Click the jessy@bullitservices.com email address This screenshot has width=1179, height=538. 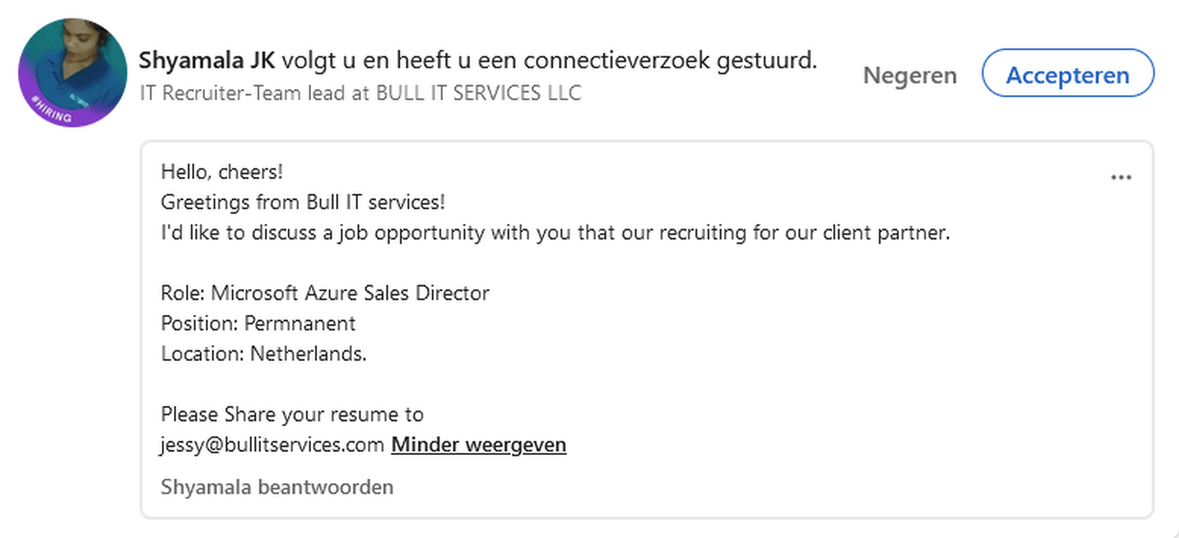[x=272, y=445]
